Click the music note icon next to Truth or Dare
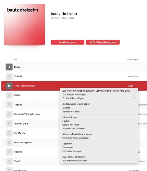Viewport: 147px width, 171px height. (9, 123)
